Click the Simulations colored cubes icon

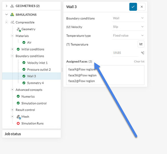click(12, 15)
